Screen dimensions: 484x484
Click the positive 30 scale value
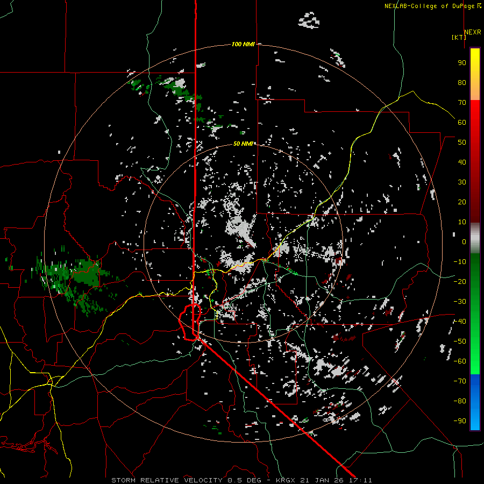pos(462,182)
